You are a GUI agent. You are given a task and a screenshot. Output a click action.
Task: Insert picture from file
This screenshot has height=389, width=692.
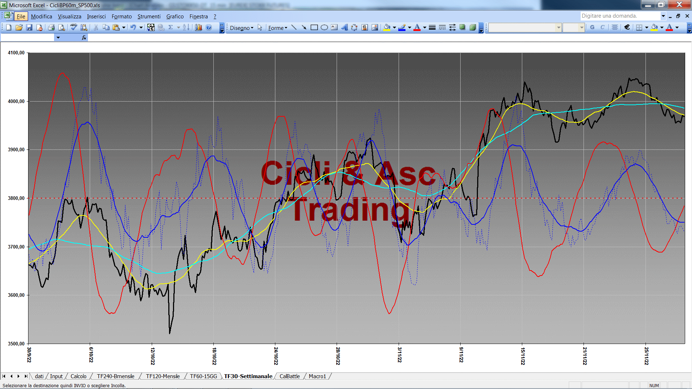click(375, 27)
